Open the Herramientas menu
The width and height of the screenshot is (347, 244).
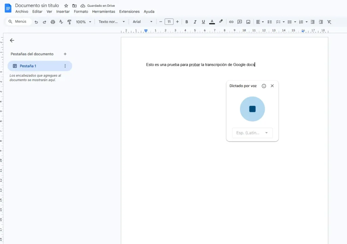pos(103,11)
